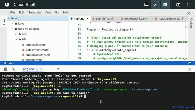Open loadbalancer.yaml in the file tree
The image size is (195, 110).
37,55
